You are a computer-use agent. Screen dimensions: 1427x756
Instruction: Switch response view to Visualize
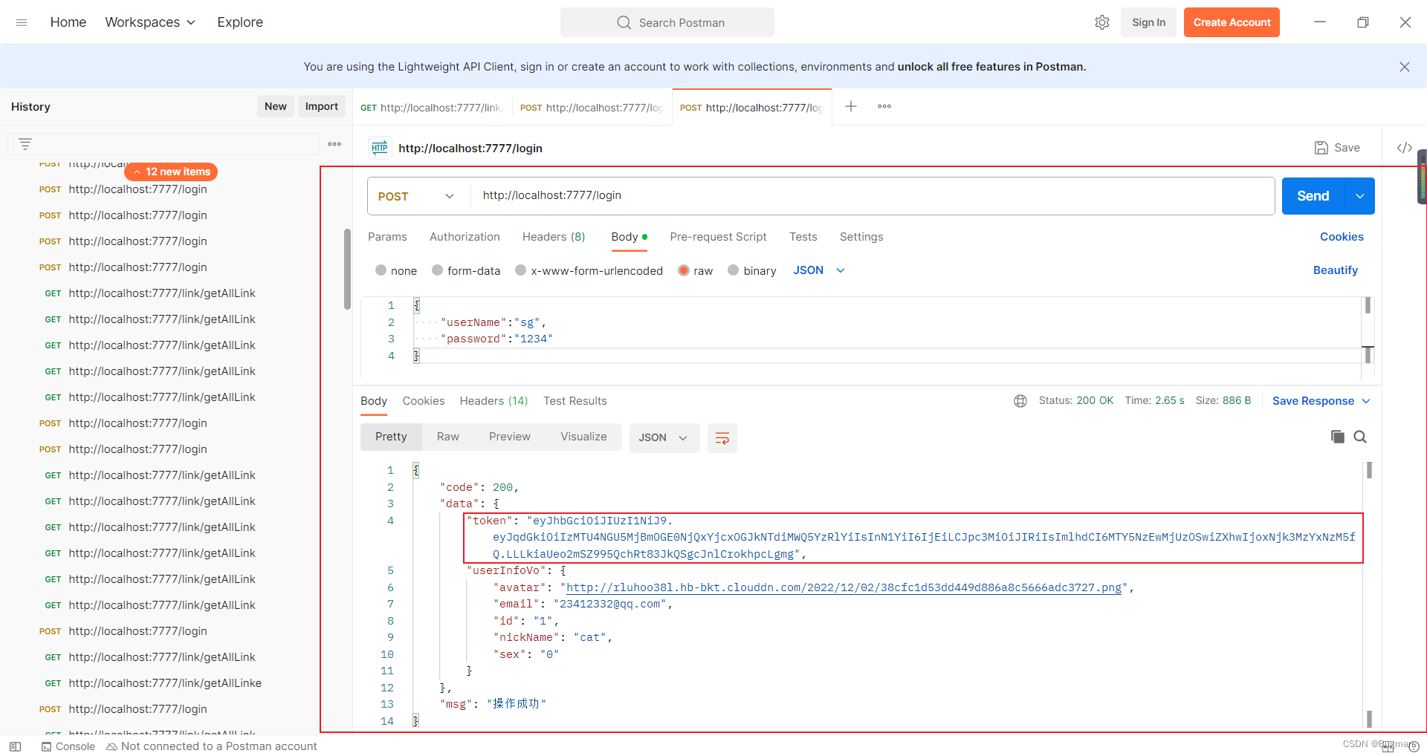pyautogui.click(x=583, y=437)
